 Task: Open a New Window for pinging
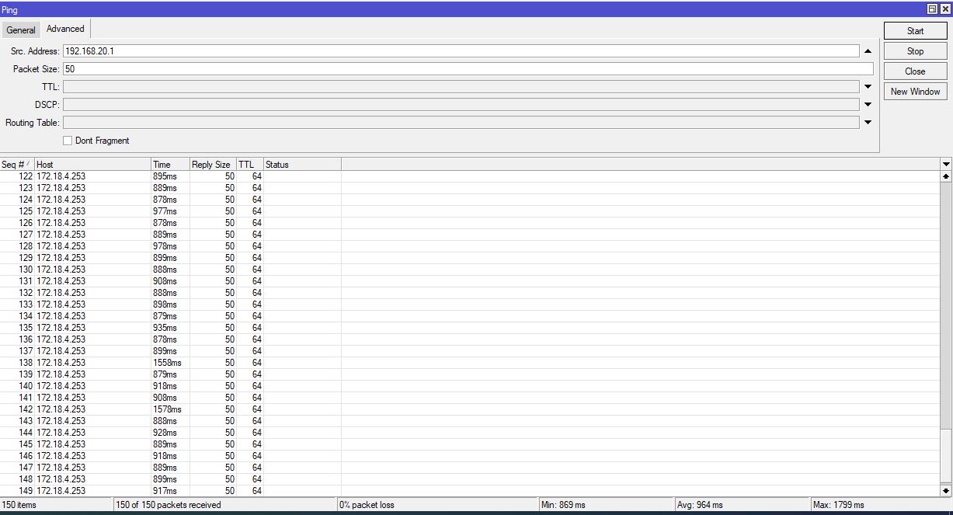pyautogui.click(x=914, y=91)
